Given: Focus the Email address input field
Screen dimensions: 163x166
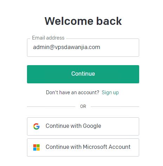Looking at the screenshot, I should tap(83, 48).
